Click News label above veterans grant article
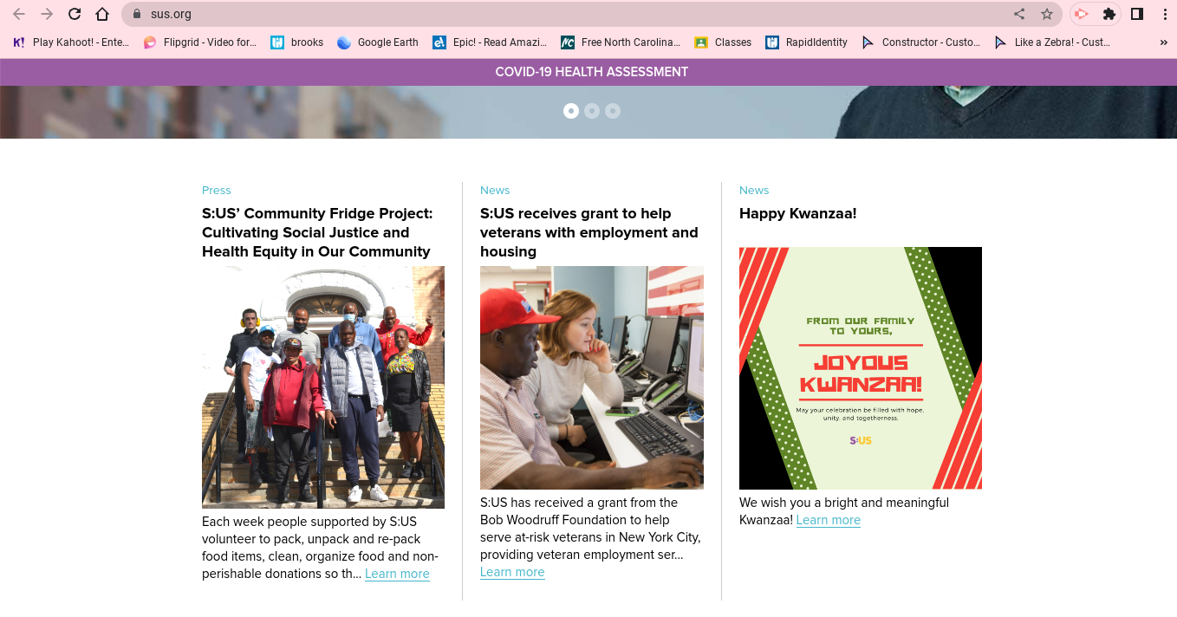The image size is (1177, 617). pyautogui.click(x=495, y=190)
